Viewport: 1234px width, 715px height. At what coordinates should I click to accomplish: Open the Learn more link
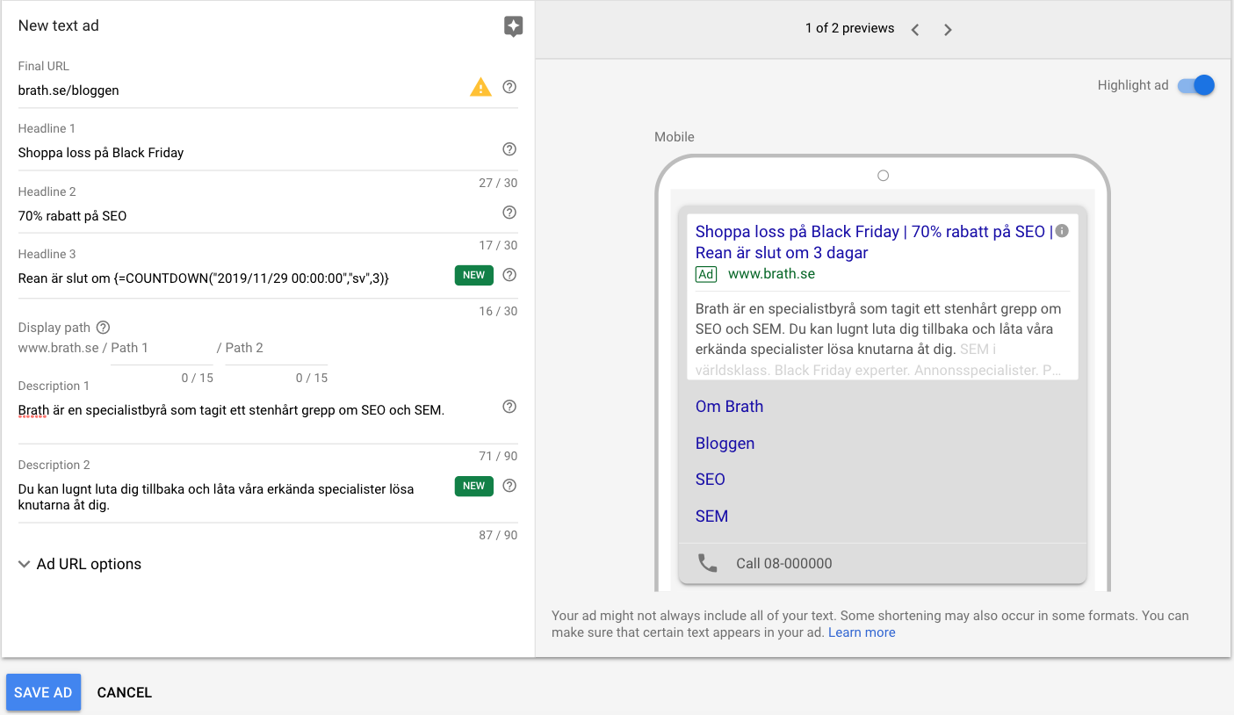pyautogui.click(x=862, y=632)
